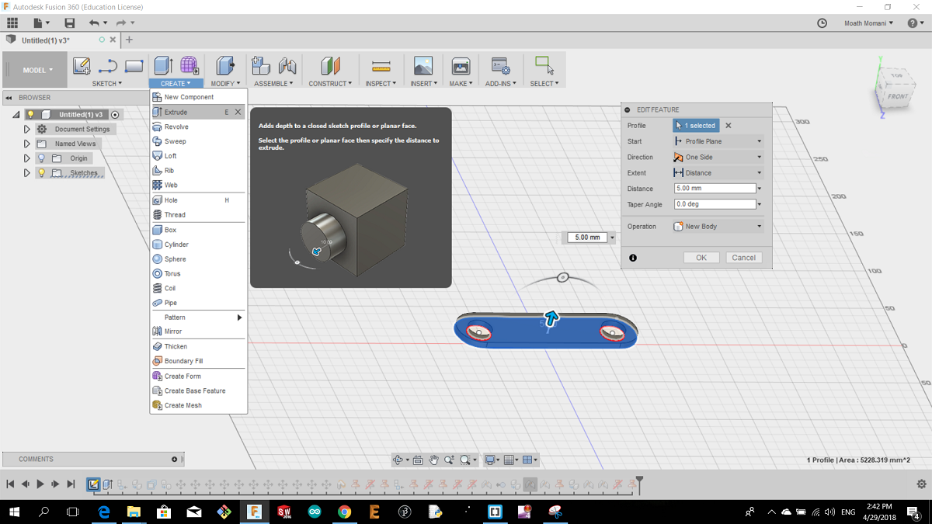Open the Extent Distance dropdown
Image resolution: width=932 pixels, height=524 pixels.
coord(718,173)
